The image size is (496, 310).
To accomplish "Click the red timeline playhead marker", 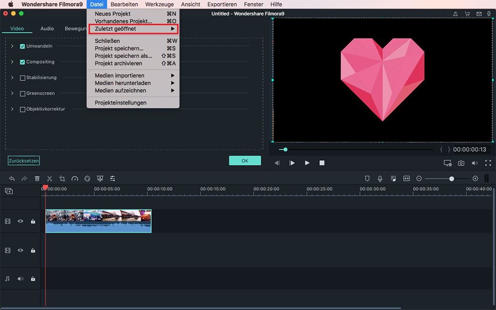I will 46,188.
